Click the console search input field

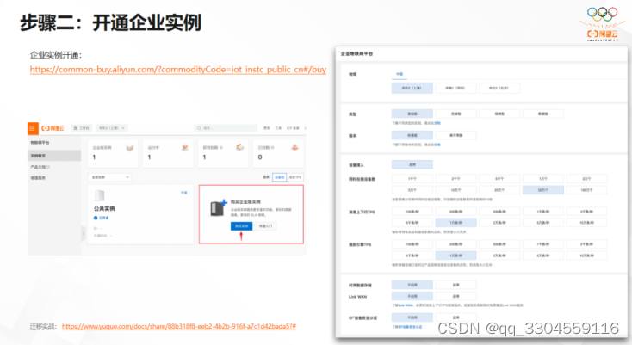click(226, 128)
